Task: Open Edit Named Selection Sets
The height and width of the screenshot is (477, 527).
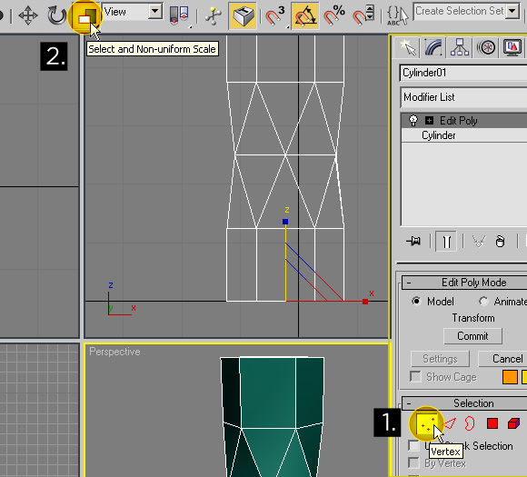Action: click(x=397, y=15)
